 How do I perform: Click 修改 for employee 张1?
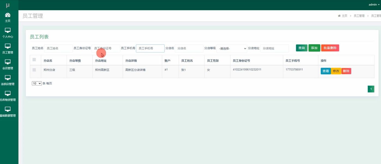[x=336, y=71]
